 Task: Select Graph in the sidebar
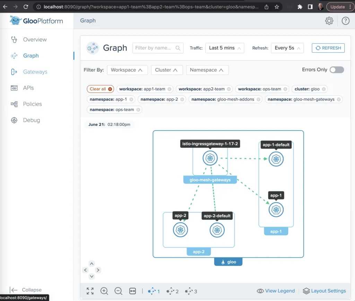point(31,56)
